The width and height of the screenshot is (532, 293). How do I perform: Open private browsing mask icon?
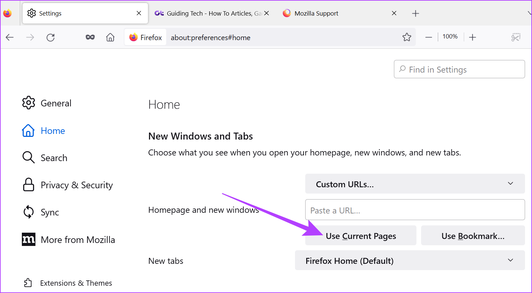[90, 37]
